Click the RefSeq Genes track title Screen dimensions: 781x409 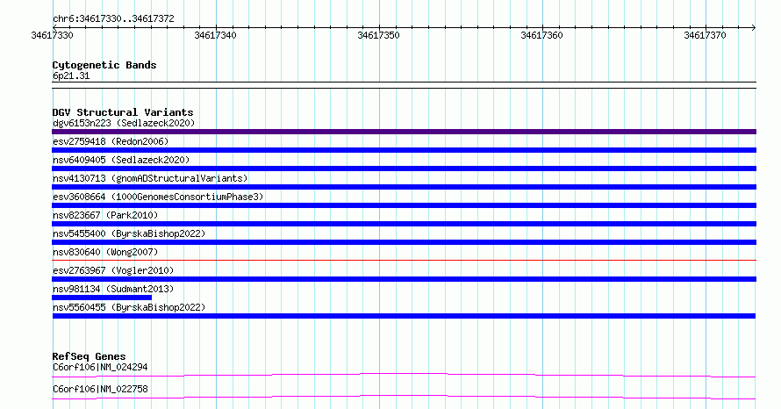[x=89, y=356]
